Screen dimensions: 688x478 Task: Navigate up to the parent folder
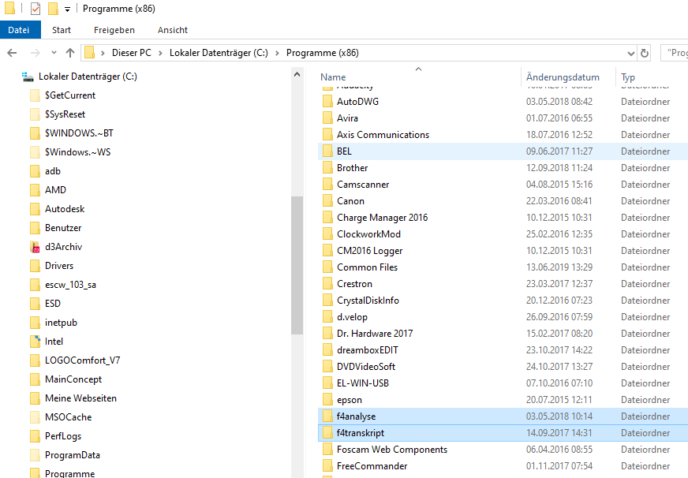point(69,53)
